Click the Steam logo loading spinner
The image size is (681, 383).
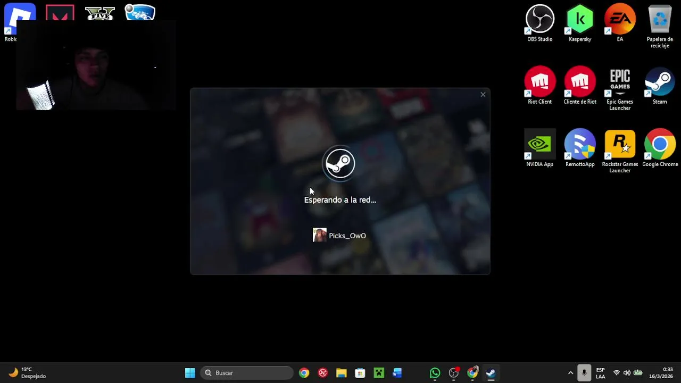pyautogui.click(x=340, y=163)
